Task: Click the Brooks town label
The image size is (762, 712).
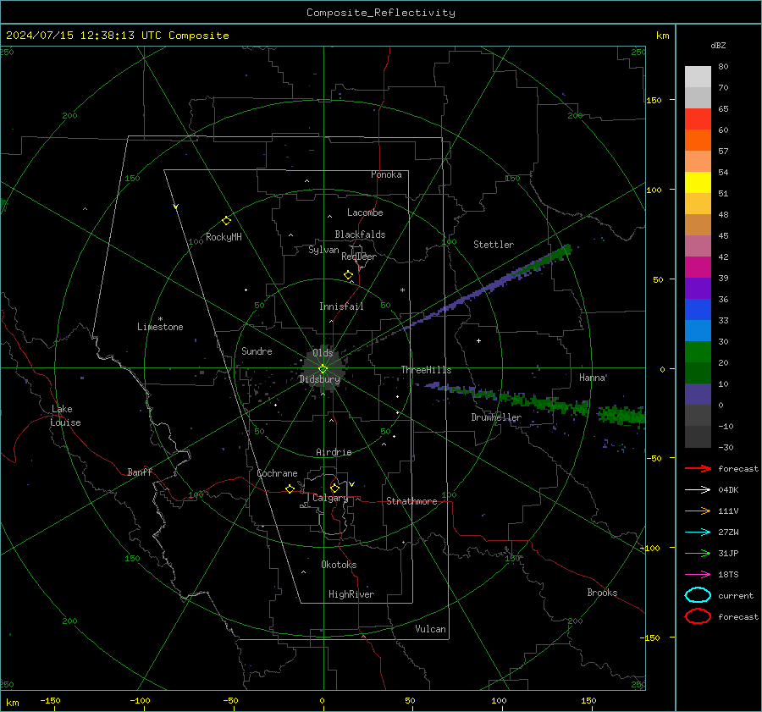Action: [602, 593]
